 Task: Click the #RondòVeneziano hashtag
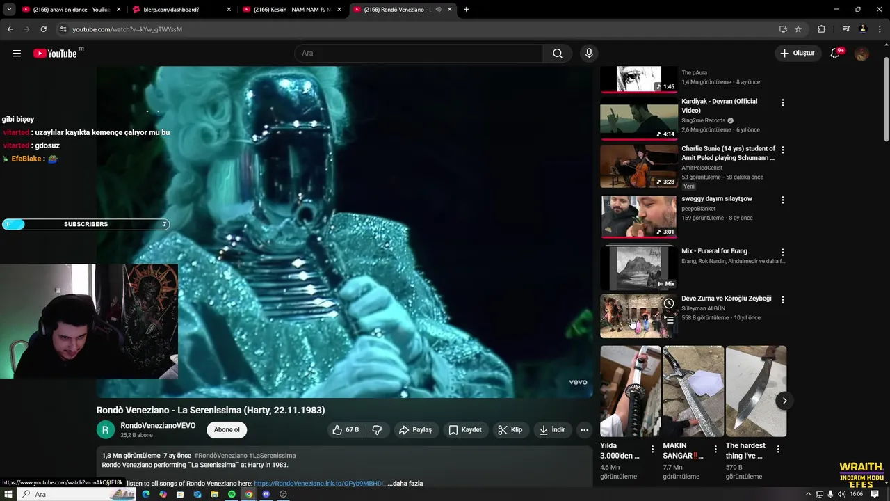(220, 456)
